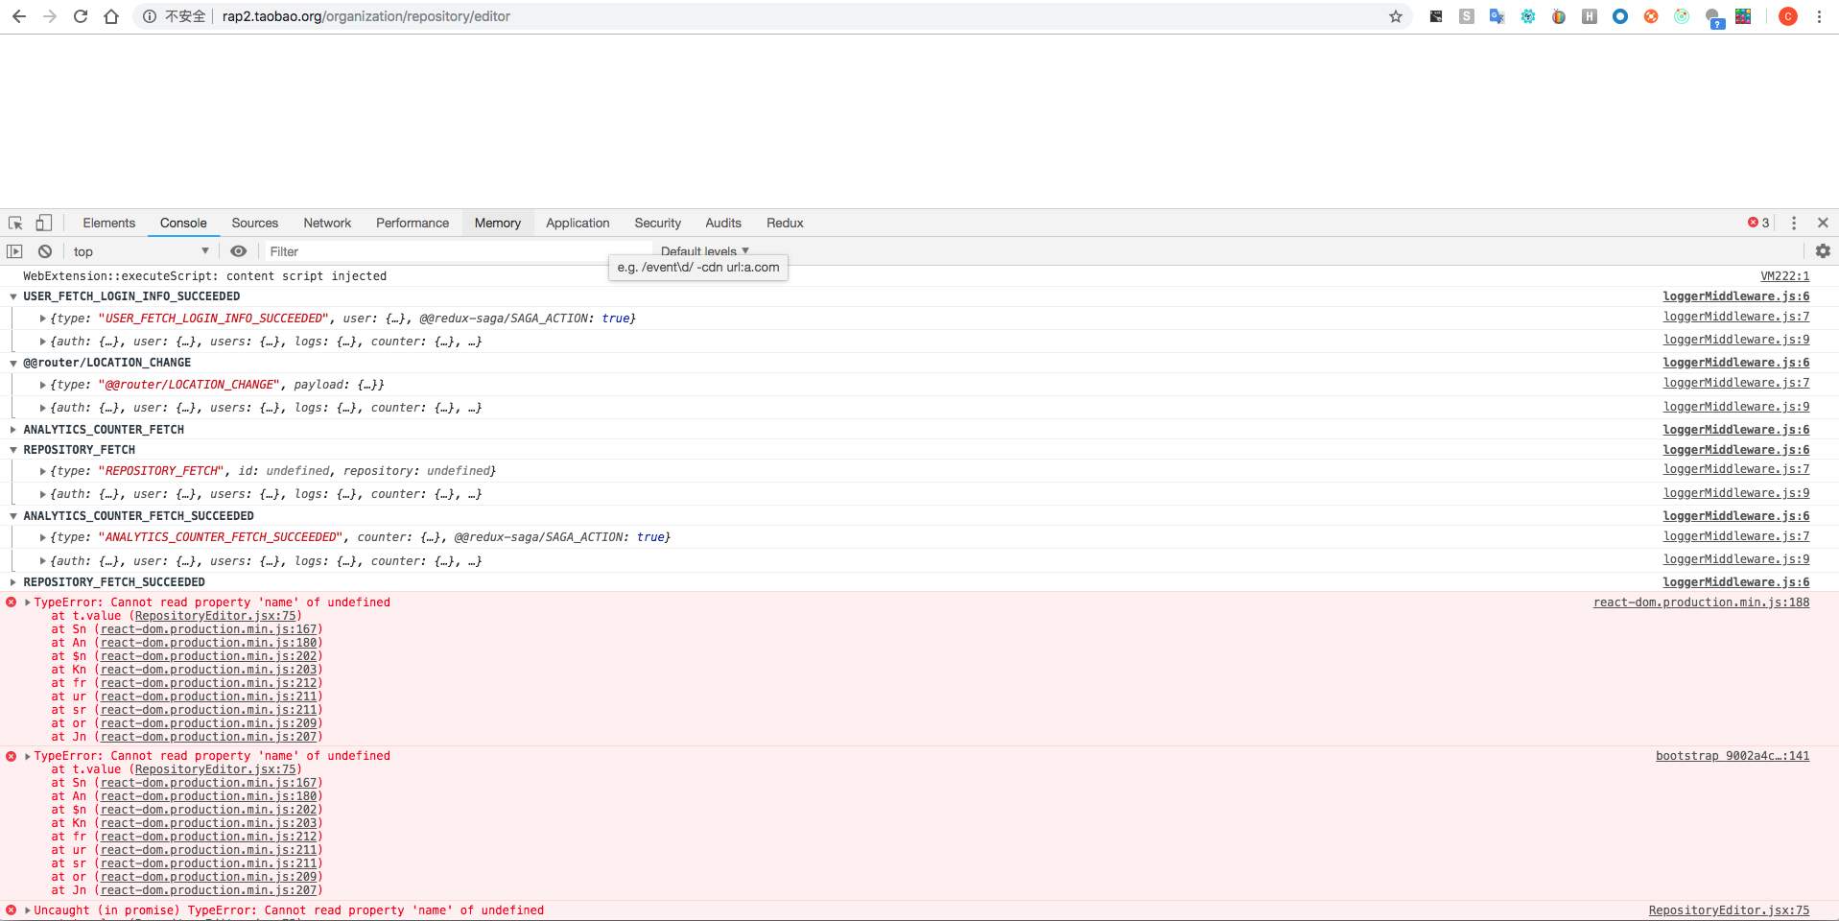The image size is (1839, 921).
Task: Go back to the previous page
Action: pyautogui.click(x=19, y=16)
